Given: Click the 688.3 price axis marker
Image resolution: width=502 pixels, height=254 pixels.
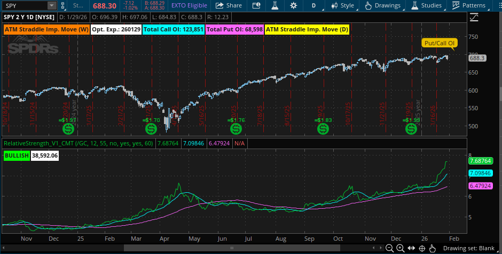Looking at the screenshot, I should [x=477, y=58].
